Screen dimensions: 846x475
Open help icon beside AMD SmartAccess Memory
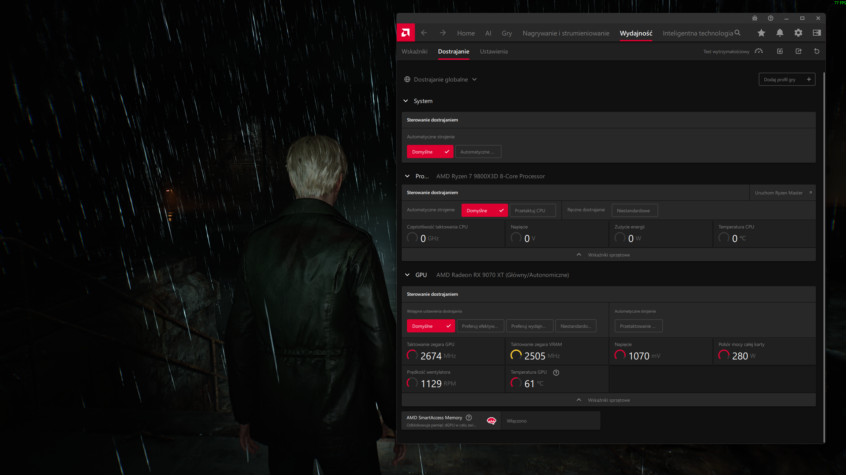pos(469,418)
